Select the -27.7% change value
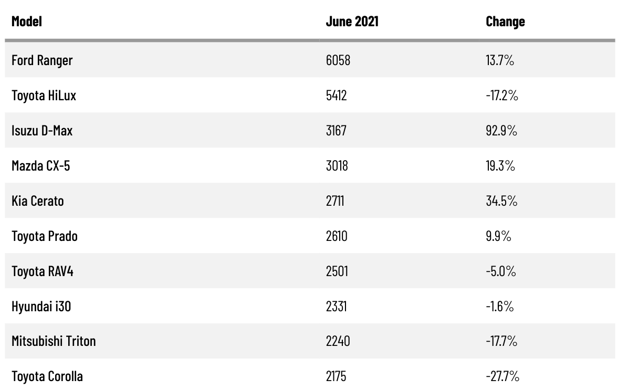 tap(502, 377)
